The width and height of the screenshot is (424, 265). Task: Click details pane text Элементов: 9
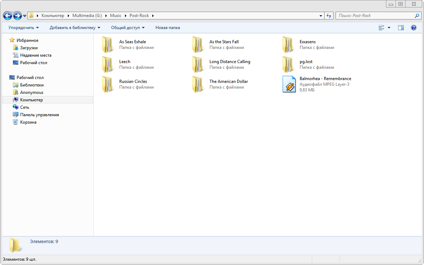[44, 242]
